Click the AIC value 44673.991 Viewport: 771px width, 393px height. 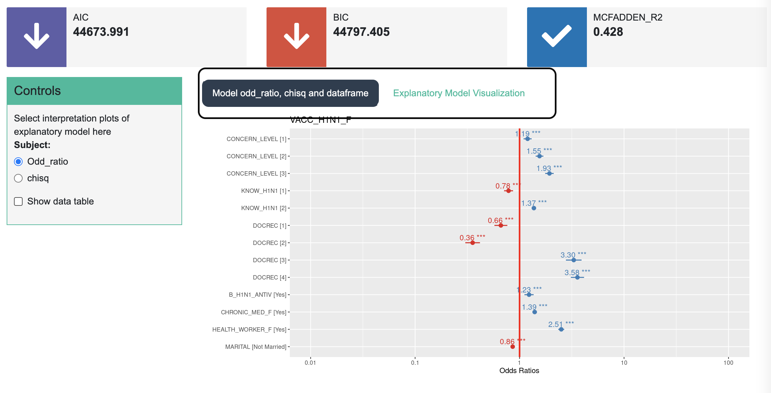point(101,32)
